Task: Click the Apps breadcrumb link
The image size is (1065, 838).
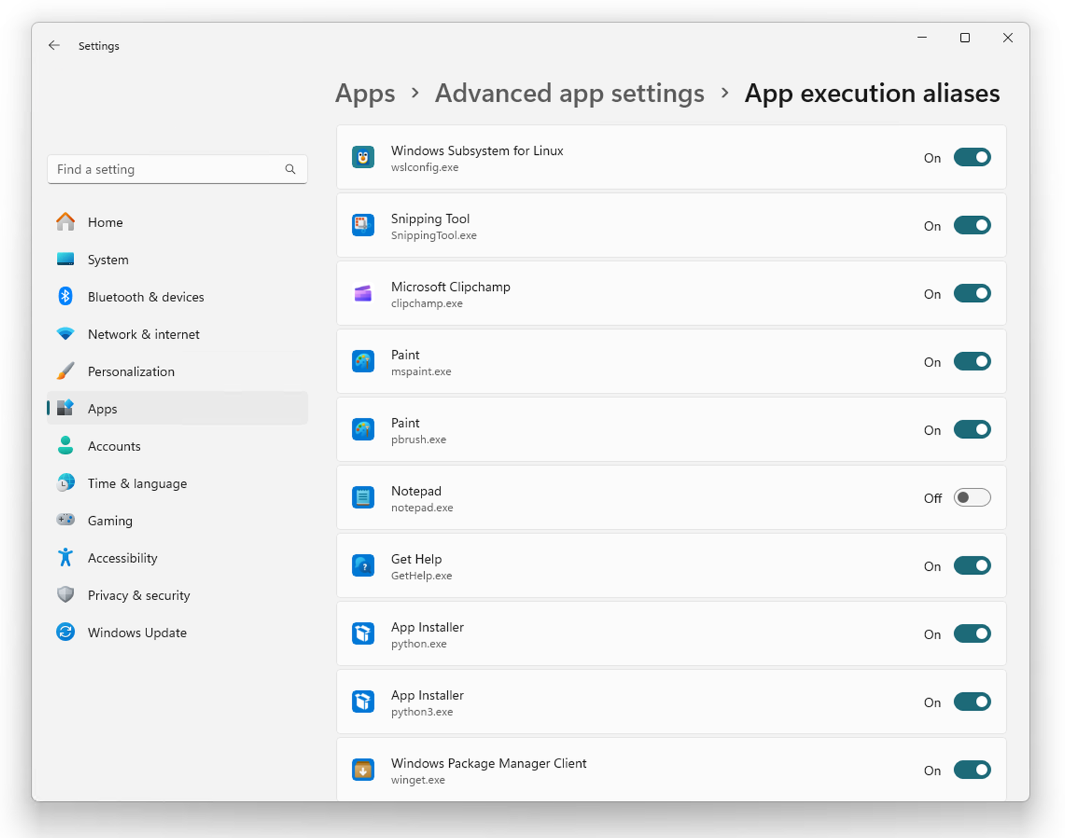Action: click(x=365, y=93)
